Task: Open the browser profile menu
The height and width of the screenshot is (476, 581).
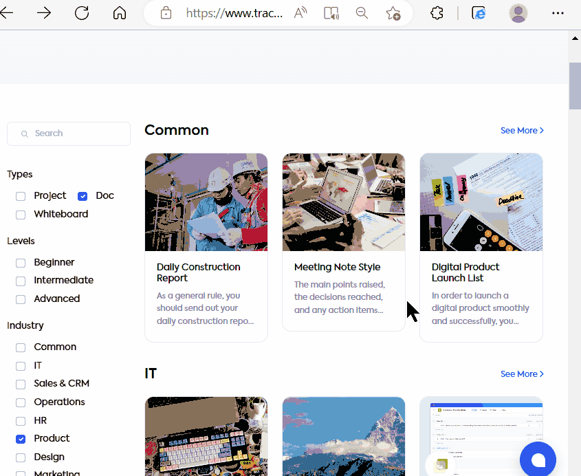Action: (518, 13)
